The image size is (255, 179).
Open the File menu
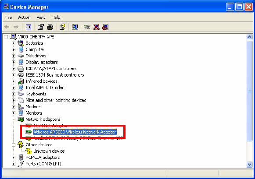point(9,17)
